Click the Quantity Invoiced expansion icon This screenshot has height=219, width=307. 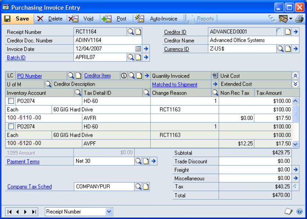(x=215, y=76)
